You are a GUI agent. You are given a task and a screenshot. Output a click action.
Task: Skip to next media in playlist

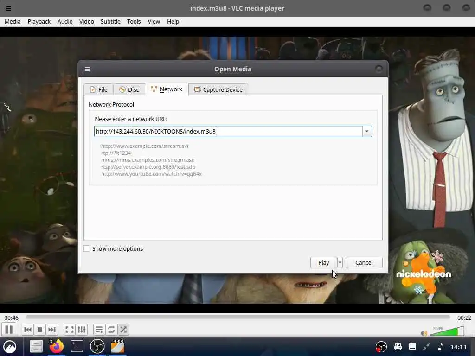(x=52, y=330)
